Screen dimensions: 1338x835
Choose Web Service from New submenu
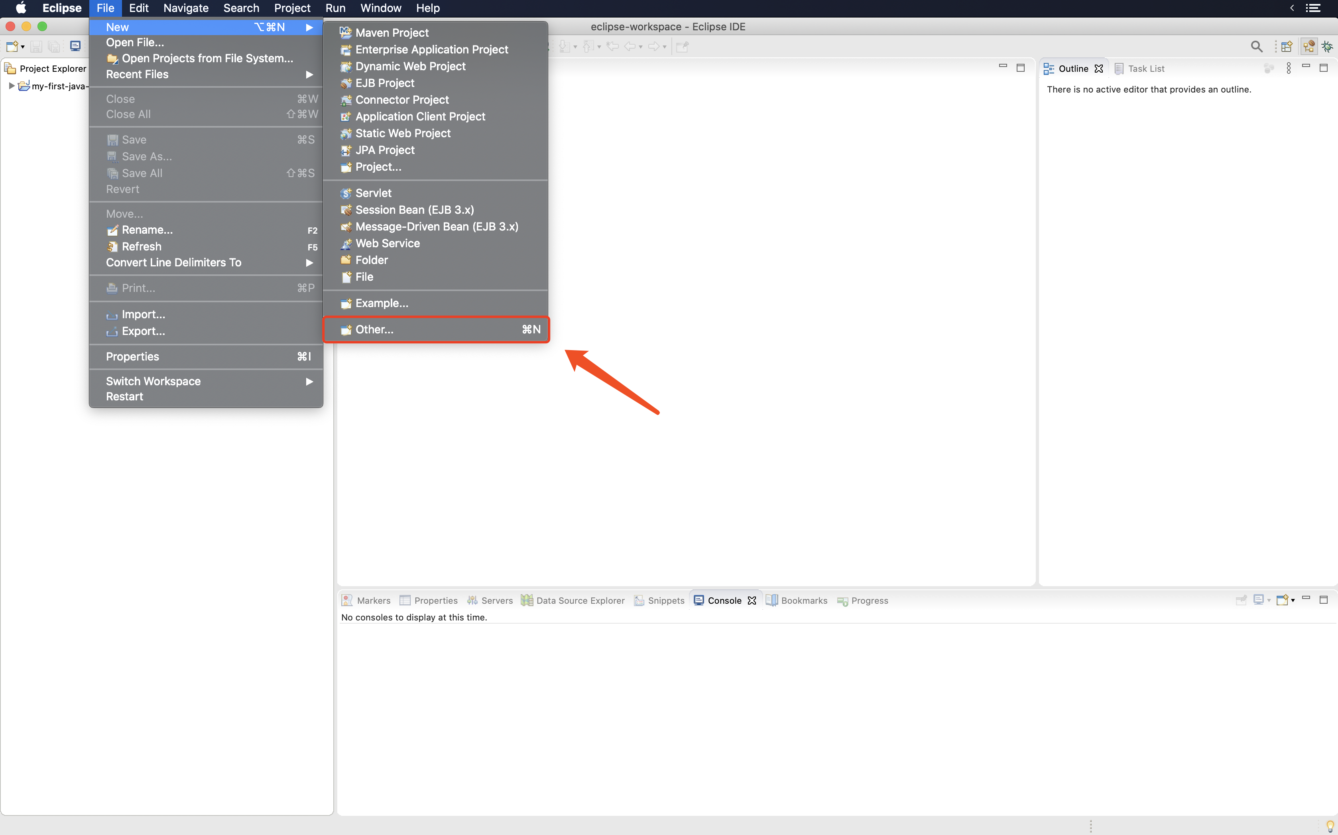(436, 243)
